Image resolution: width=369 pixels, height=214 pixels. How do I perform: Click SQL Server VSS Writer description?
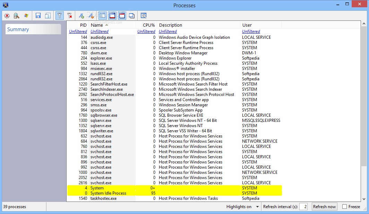pos(185,131)
